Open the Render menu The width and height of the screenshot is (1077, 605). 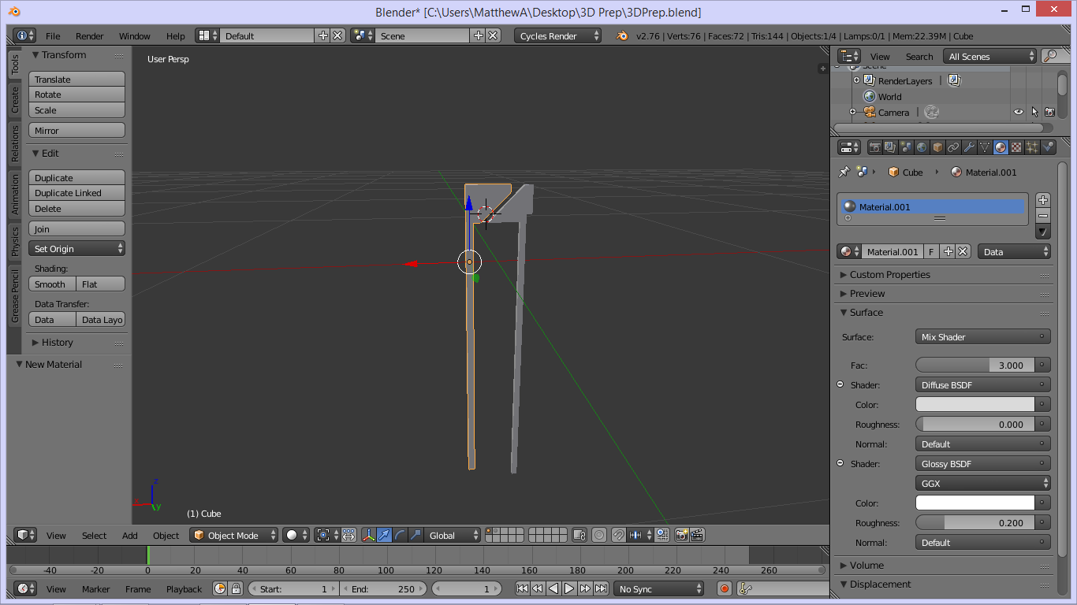(x=90, y=35)
